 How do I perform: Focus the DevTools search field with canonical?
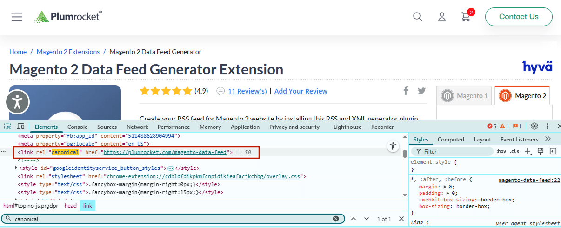[173, 219]
